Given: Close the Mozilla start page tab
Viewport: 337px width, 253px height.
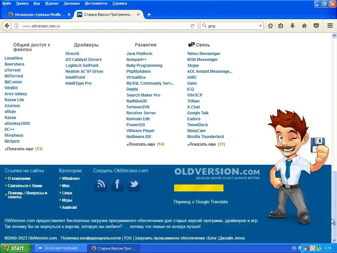Looking at the screenshot, I should (69, 14).
